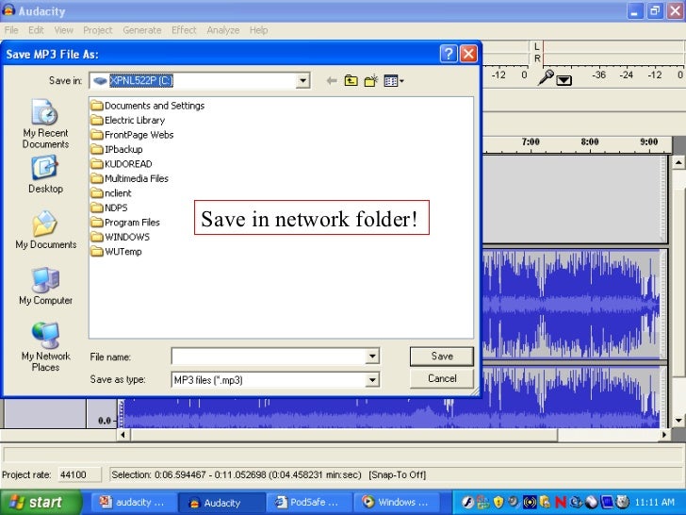Viewport: 686px width, 515px height.
Task: Open the Audacity View menu
Action: [64, 30]
